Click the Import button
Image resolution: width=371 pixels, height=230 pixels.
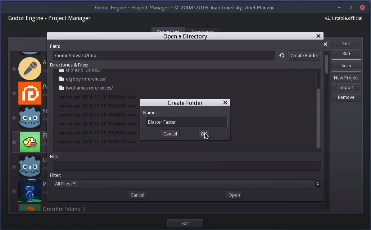[346, 87]
